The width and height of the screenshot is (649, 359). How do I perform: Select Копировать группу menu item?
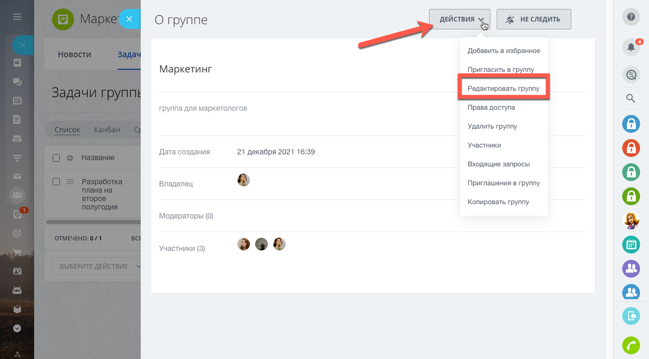504,202
